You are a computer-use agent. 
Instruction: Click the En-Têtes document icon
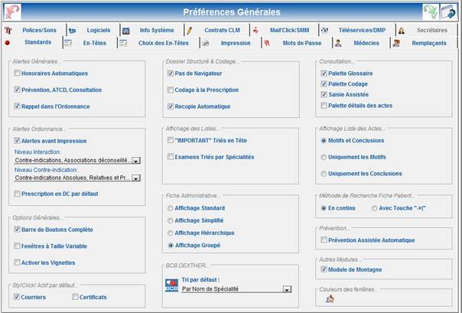68,44
